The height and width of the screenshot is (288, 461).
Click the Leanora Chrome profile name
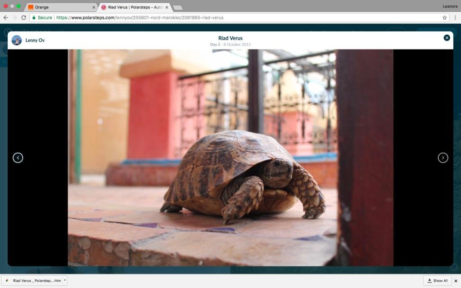450,6
